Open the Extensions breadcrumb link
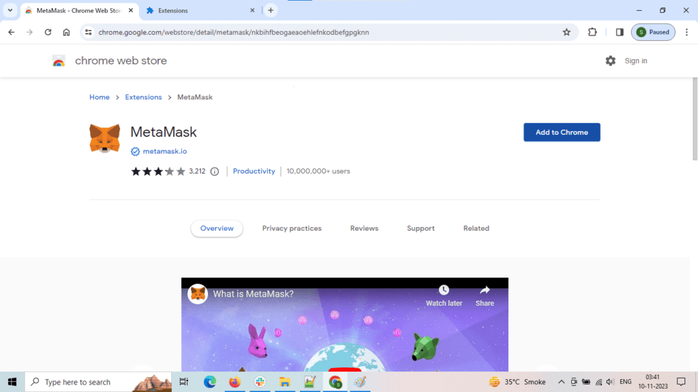 [143, 97]
